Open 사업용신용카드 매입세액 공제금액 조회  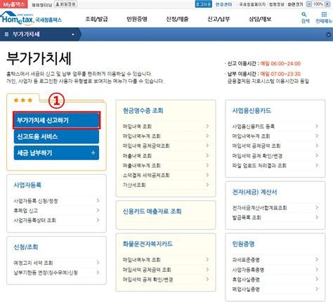[x=256, y=145]
